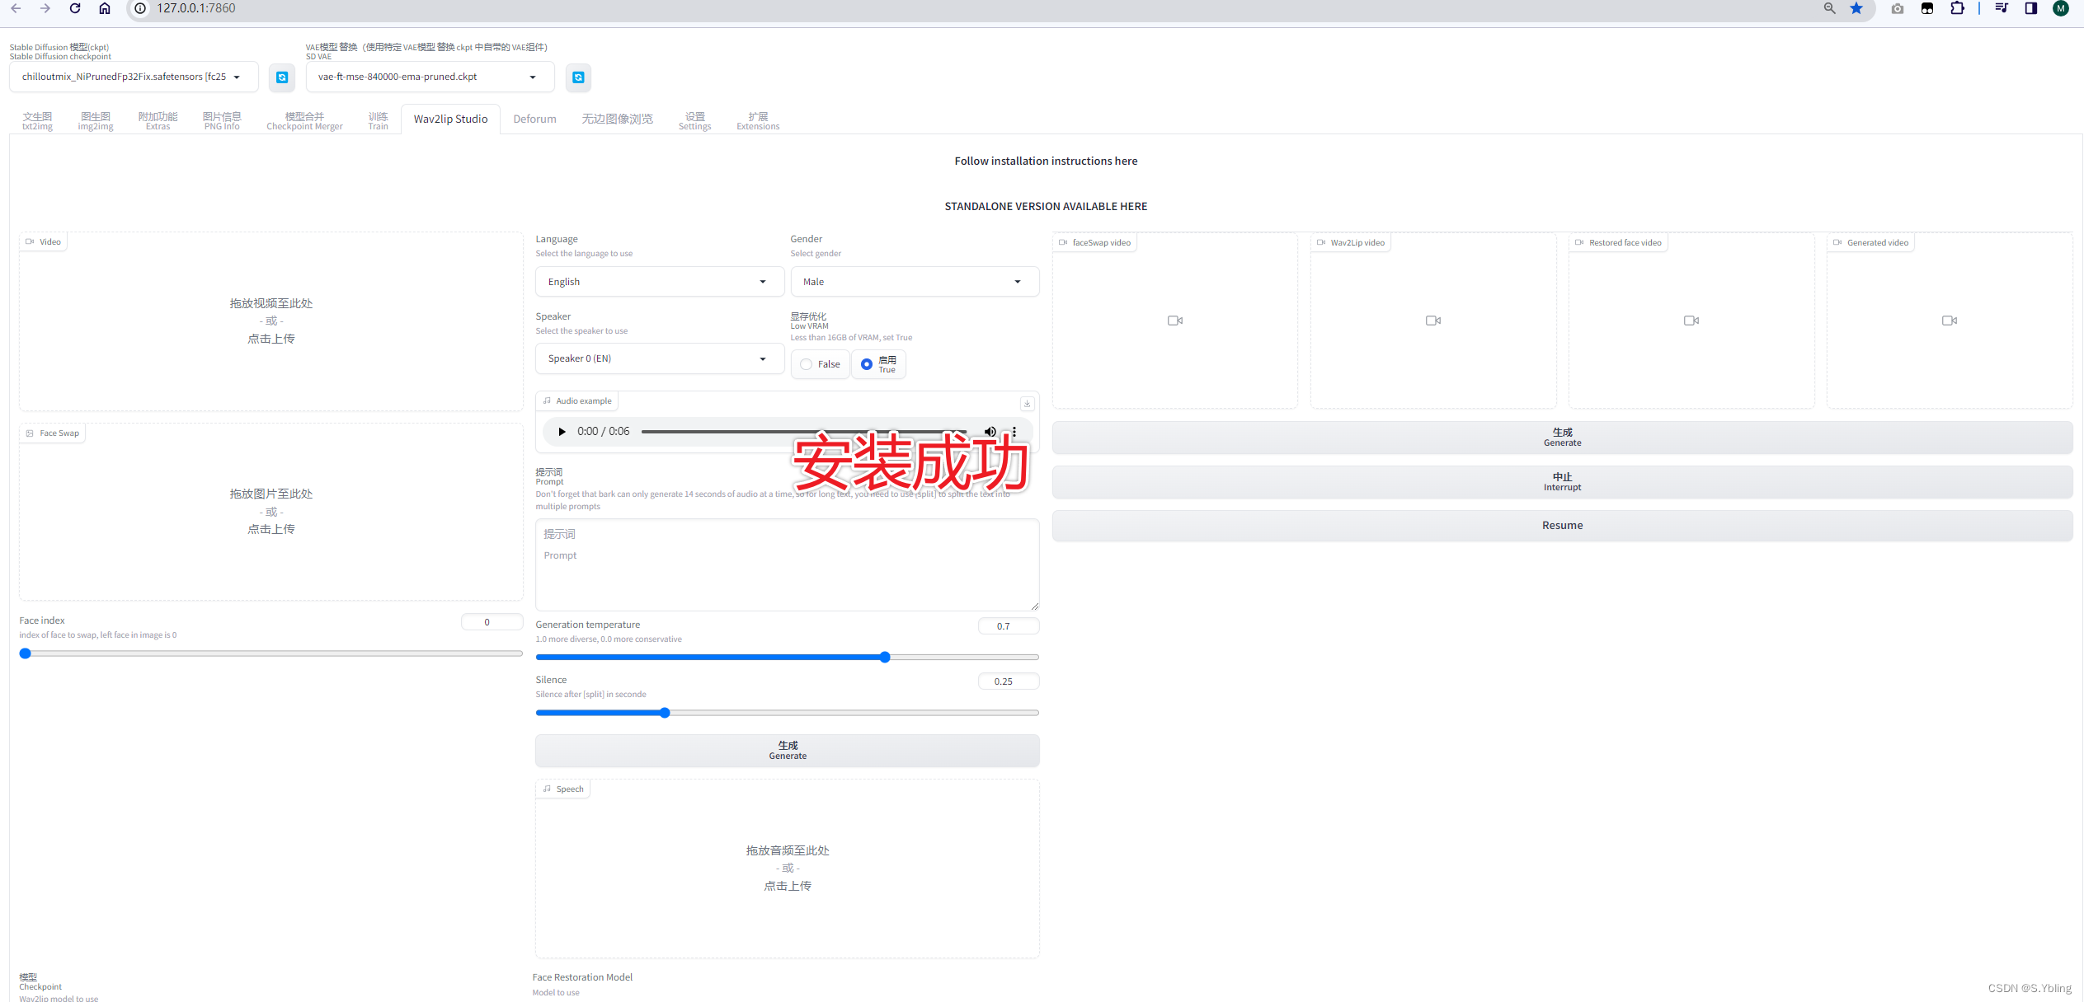Screen dimensions: 2084x1002
Task: Click the Face Swap upload panel icon
Action: click(x=29, y=433)
